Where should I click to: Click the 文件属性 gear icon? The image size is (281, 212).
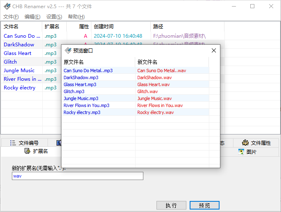point(245,143)
